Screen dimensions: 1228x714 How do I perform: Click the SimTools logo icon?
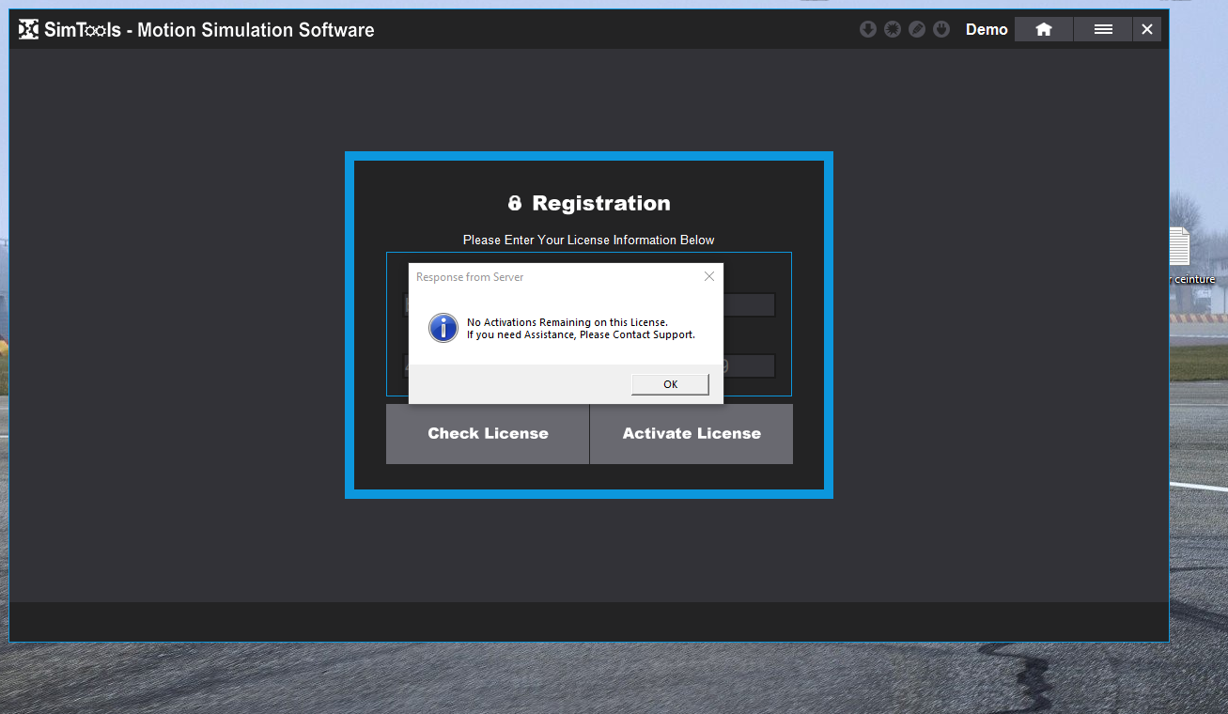click(x=29, y=29)
